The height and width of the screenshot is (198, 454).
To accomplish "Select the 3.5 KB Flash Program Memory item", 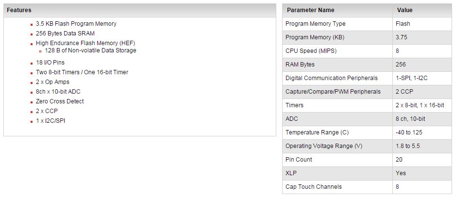I will click(x=76, y=24).
